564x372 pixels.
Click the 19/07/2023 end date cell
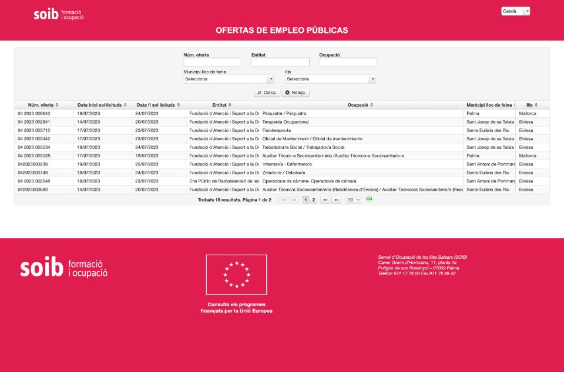[159, 156]
